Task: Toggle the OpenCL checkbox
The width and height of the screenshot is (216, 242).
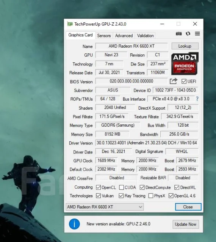Action: click(98, 188)
